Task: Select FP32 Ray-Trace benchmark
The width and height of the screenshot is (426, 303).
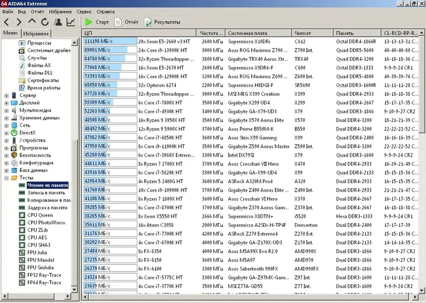Action: click(x=44, y=275)
